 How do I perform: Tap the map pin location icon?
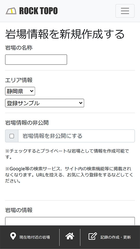(13, 236)
